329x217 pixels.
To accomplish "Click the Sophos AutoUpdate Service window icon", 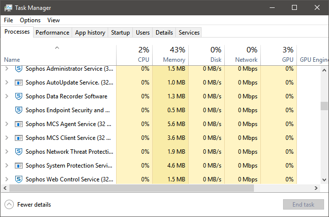I will pos(19,83).
